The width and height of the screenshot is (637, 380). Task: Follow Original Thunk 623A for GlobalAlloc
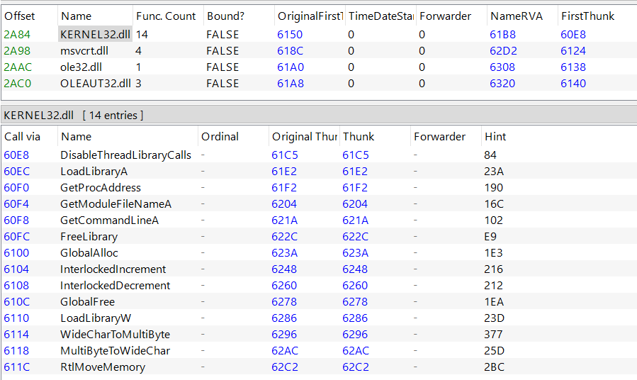(x=284, y=253)
